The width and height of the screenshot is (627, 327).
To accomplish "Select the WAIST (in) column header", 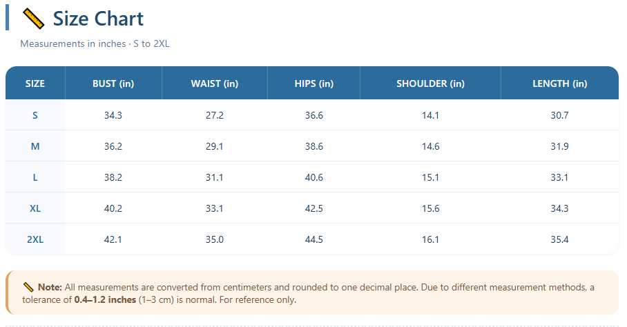I will pos(214,83).
